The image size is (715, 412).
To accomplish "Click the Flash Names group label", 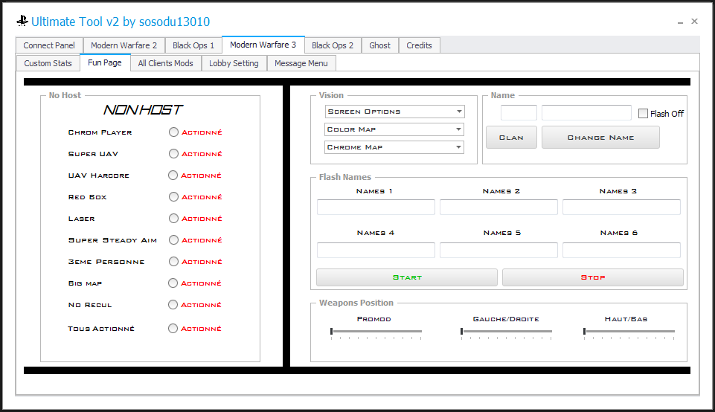I will point(345,177).
